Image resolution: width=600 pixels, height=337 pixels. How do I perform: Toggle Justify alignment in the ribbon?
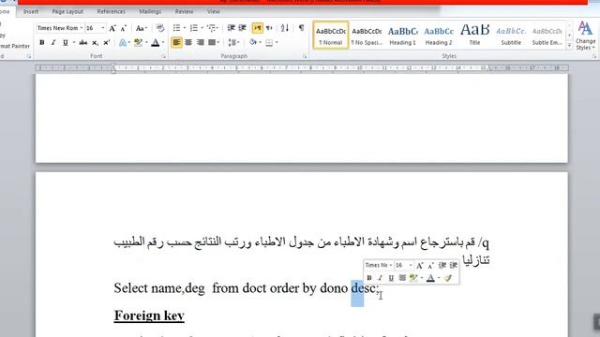[x=212, y=42]
